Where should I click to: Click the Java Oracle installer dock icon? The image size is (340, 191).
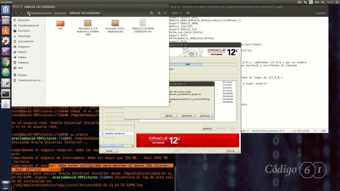click(6, 104)
